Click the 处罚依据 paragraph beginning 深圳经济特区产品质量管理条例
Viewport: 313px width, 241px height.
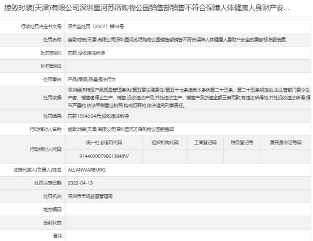(189, 98)
